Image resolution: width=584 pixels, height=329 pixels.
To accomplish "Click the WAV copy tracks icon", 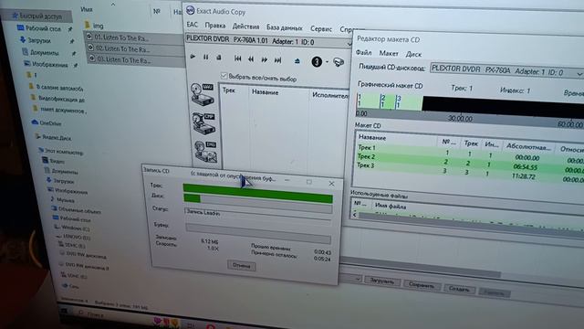I will pos(203,93).
